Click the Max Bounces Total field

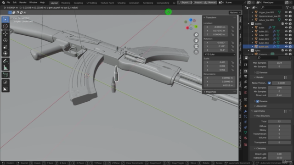(279, 121)
